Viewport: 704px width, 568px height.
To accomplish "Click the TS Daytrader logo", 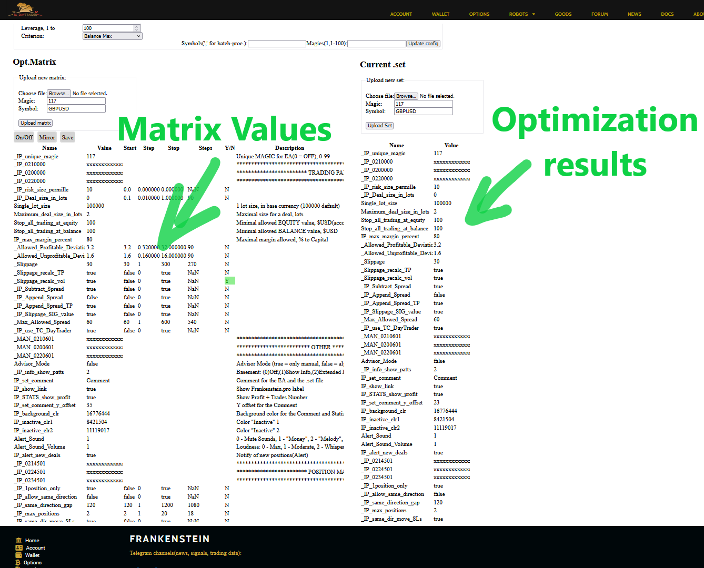I will (23, 9).
